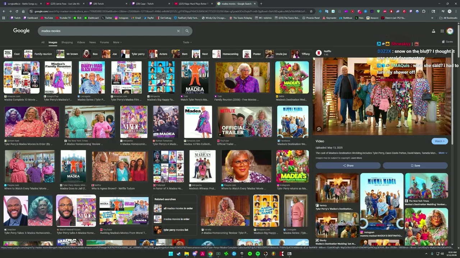Show hidden system tray icons
Screen dimensions: 460x258
coord(426,254)
